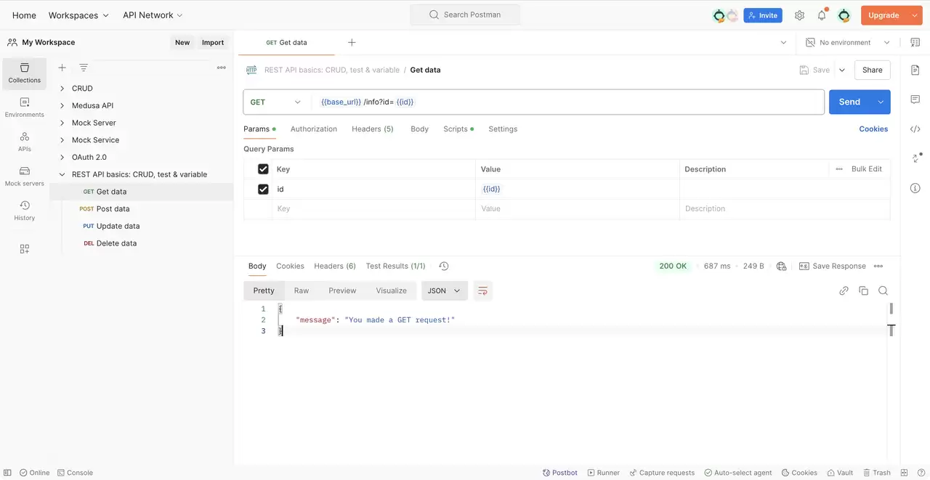
Task: Click the blue Send button
Action: click(x=850, y=102)
